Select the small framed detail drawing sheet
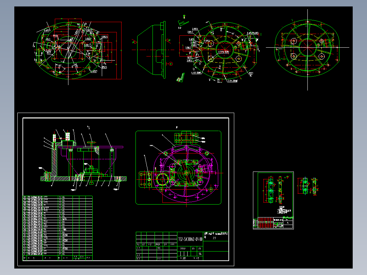The image size is (367, 275). point(273,200)
